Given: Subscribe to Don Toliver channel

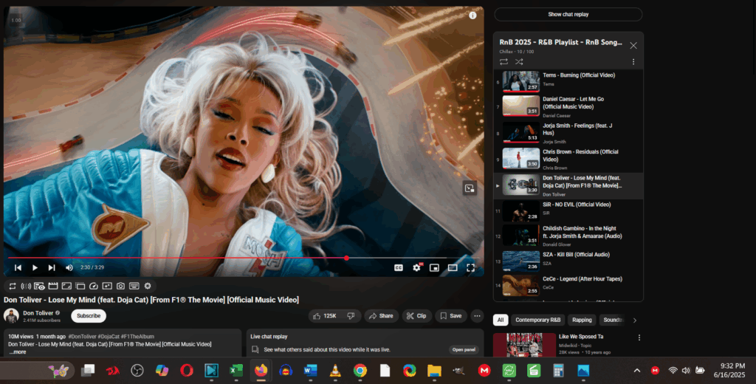Looking at the screenshot, I should coord(89,316).
